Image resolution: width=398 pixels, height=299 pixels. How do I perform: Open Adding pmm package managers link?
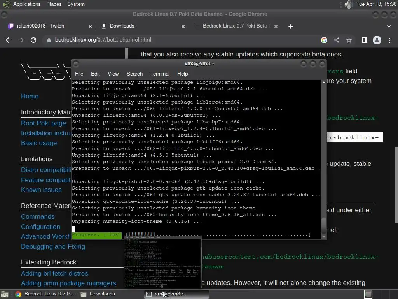[x=68, y=283]
